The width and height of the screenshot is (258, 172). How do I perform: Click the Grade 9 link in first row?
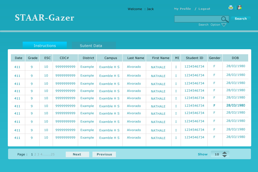[x=31, y=67]
